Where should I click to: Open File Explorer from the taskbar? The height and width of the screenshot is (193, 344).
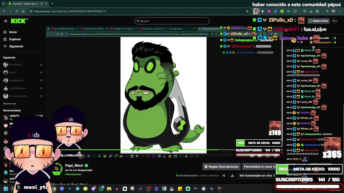point(109,189)
